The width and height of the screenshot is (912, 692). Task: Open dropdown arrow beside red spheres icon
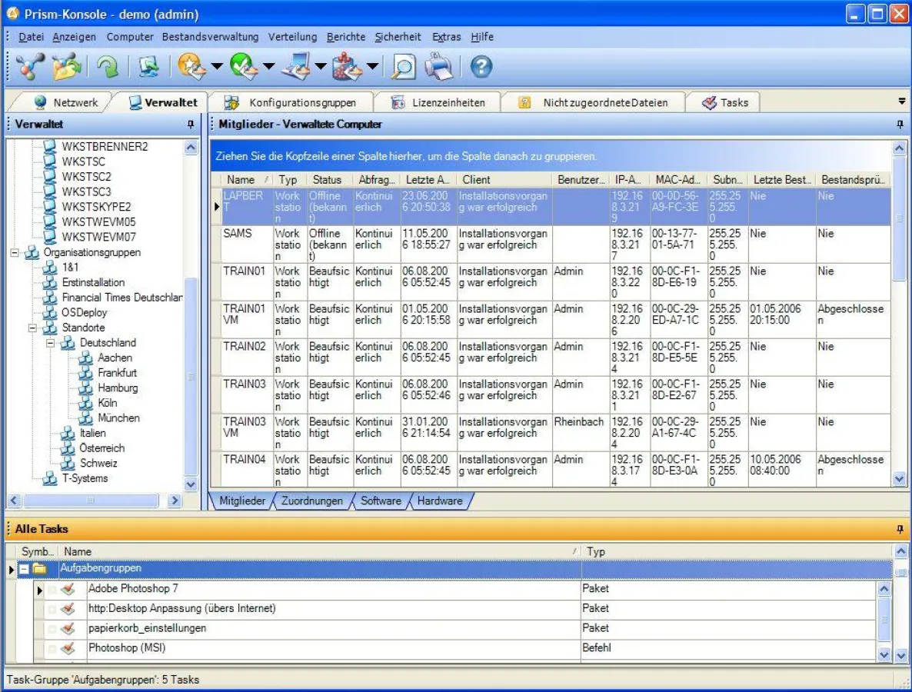[373, 68]
